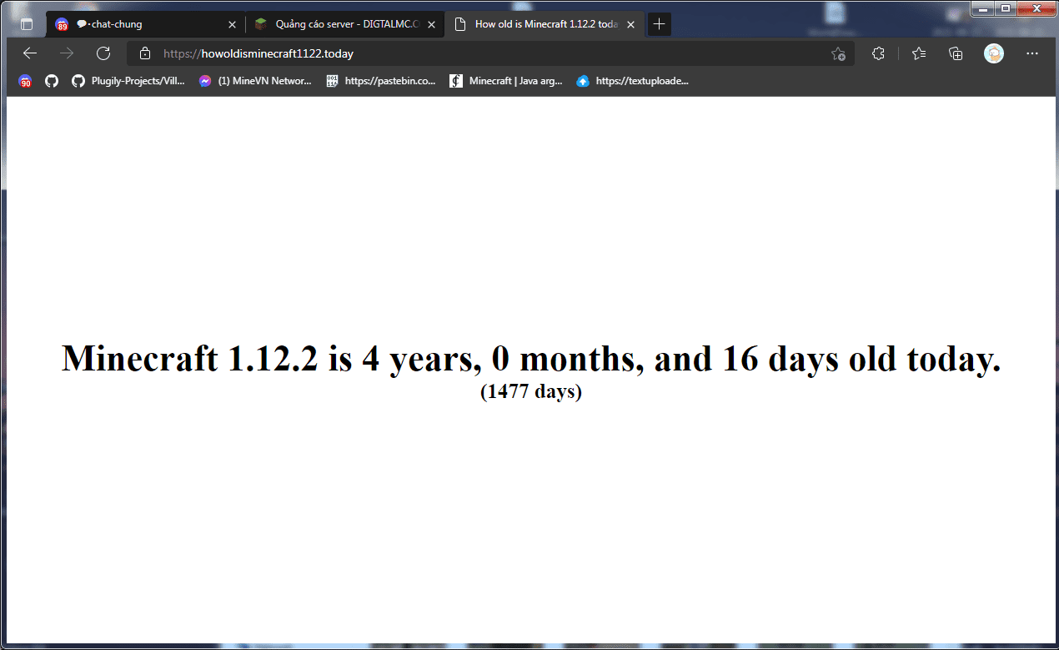Maximize the browser window
Screen dimensions: 1059x650
point(1005,8)
